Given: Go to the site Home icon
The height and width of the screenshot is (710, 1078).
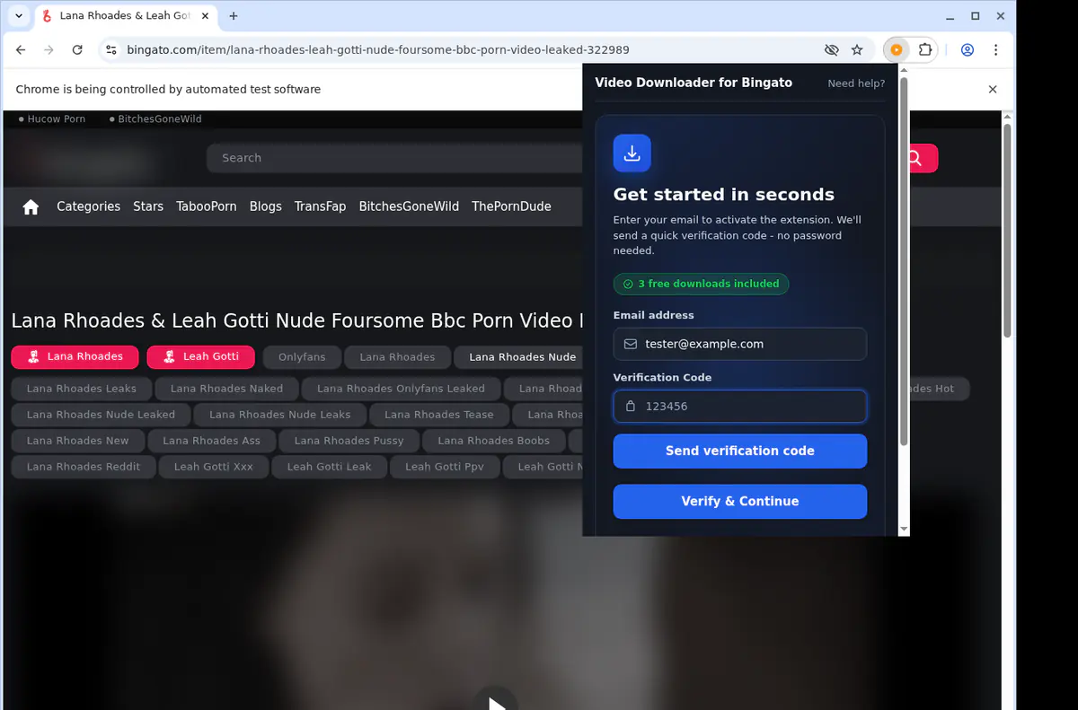Looking at the screenshot, I should [31, 206].
